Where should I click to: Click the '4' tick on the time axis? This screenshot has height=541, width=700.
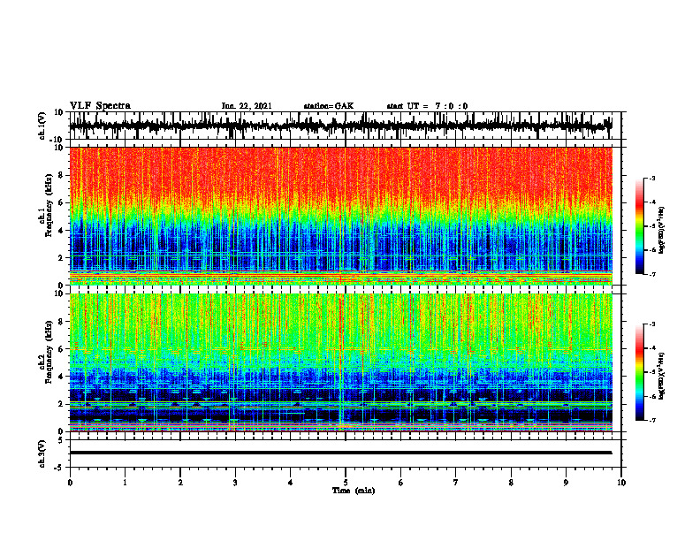click(291, 483)
